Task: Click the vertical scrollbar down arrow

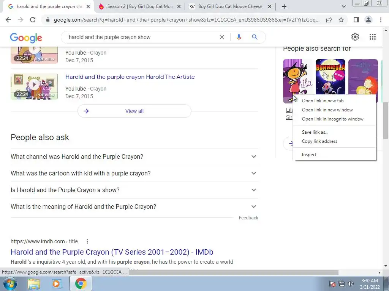Action: 386,266
